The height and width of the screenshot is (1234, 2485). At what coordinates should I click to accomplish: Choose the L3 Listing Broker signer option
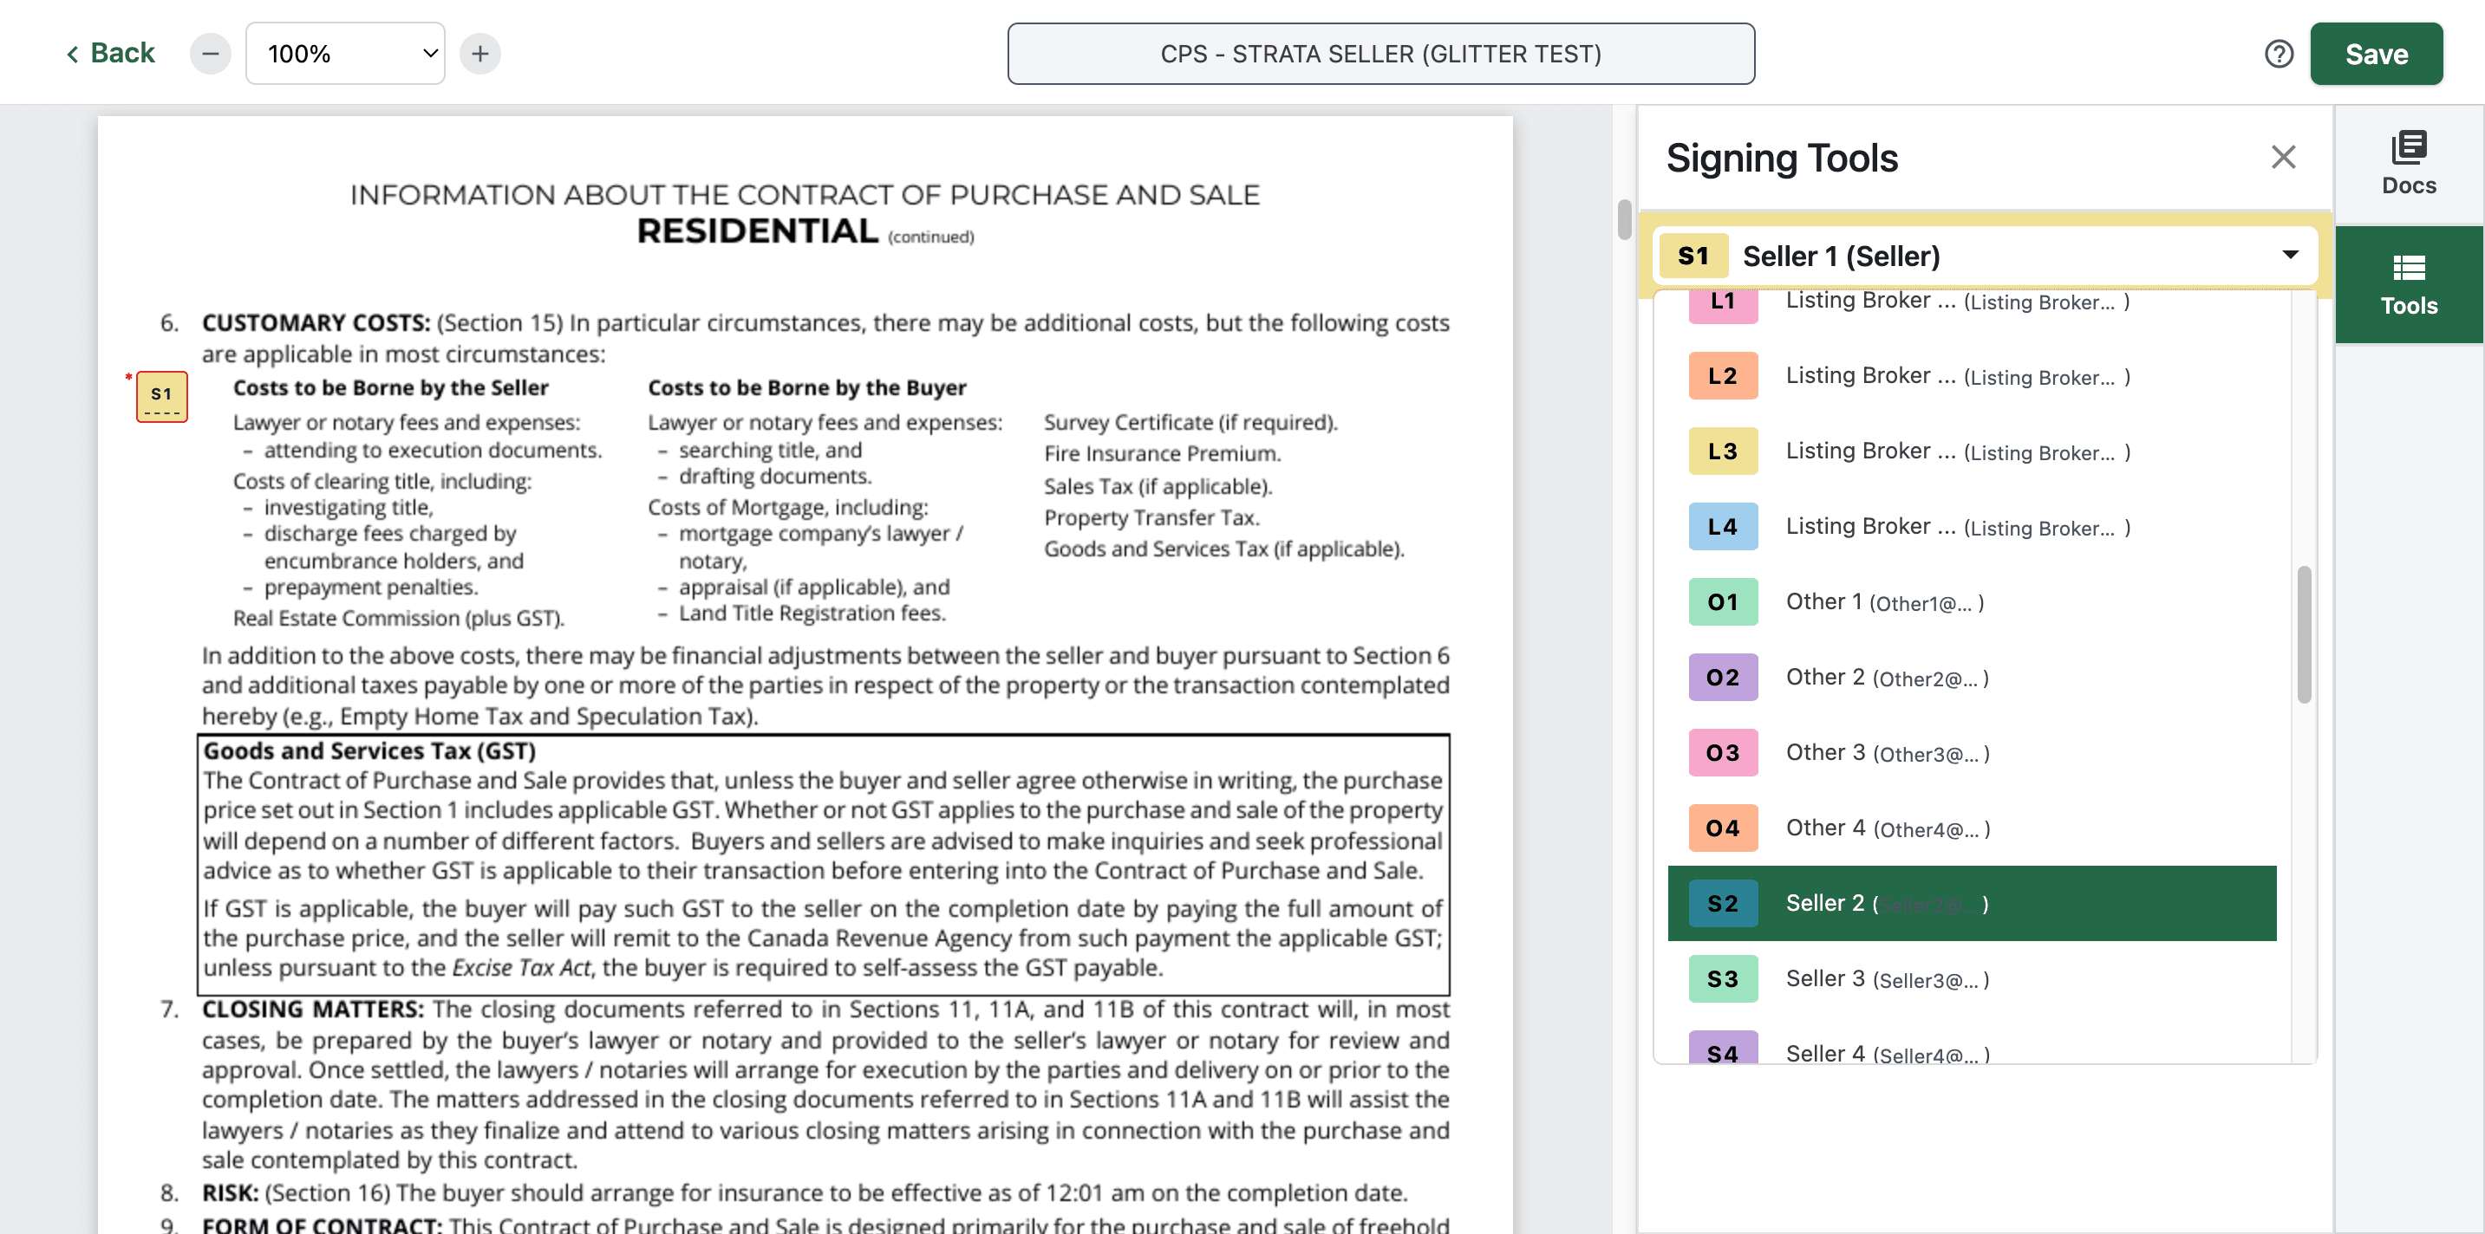tap(1972, 451)
